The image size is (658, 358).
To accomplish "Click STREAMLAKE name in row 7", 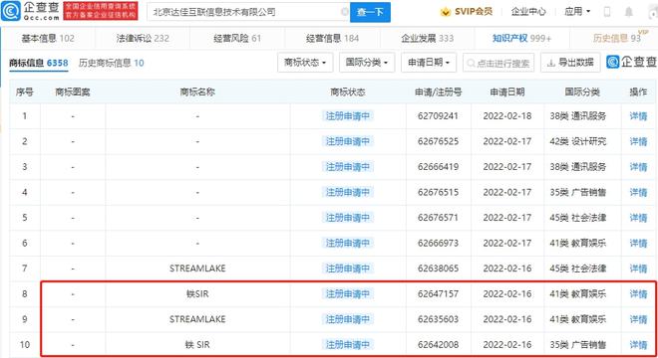I will (197, 268).
